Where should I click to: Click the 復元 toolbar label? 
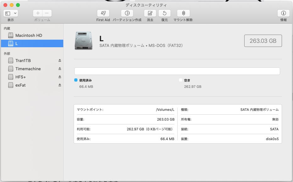[164, 20]
